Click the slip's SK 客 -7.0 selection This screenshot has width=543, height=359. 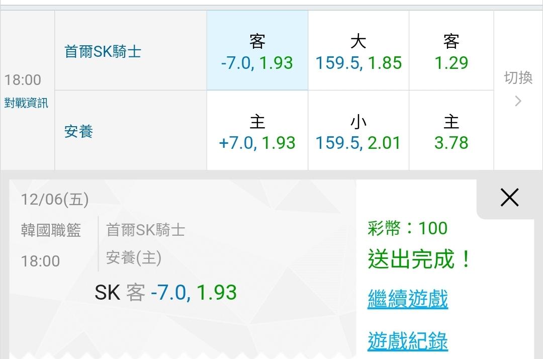pos(165,293)
